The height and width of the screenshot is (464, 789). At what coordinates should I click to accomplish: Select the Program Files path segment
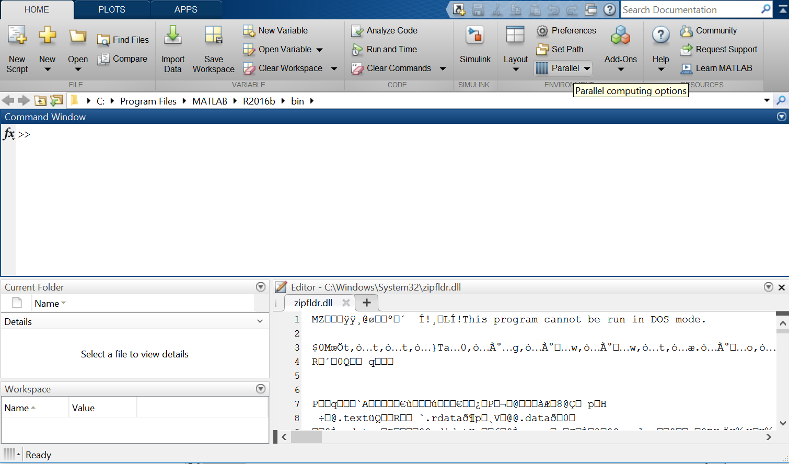148,101
